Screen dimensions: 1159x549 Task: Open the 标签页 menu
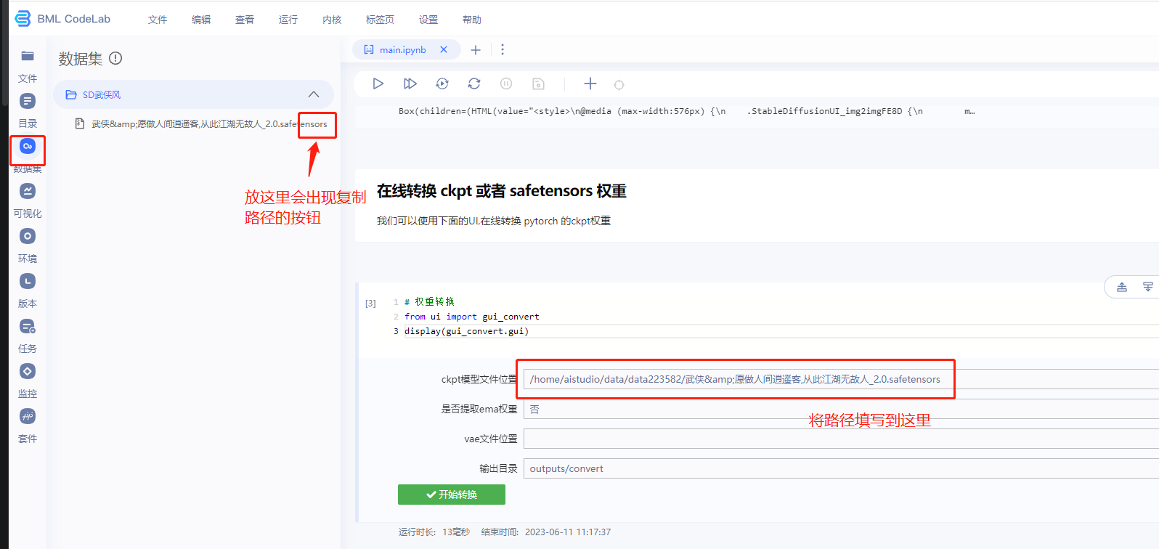(x=380, y=20)
